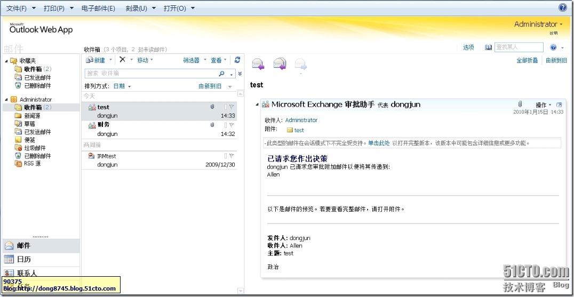
Task: Click the 由新到旧 sort order in message list
Action: 210,86
